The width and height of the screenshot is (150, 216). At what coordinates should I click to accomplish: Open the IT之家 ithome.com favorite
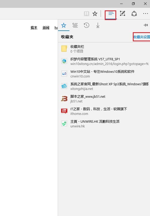[x=104, y=111]
